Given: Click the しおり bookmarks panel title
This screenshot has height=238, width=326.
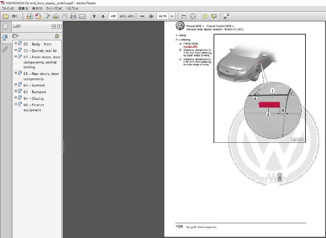Looking at the screenshot, I should (x=17, y=26).
